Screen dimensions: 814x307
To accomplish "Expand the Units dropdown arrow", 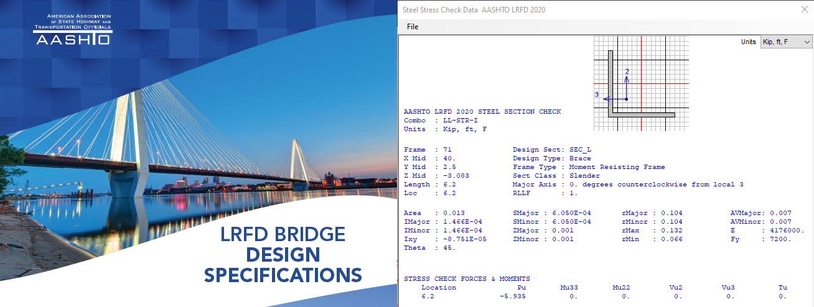I will click(x=807, y=42).
